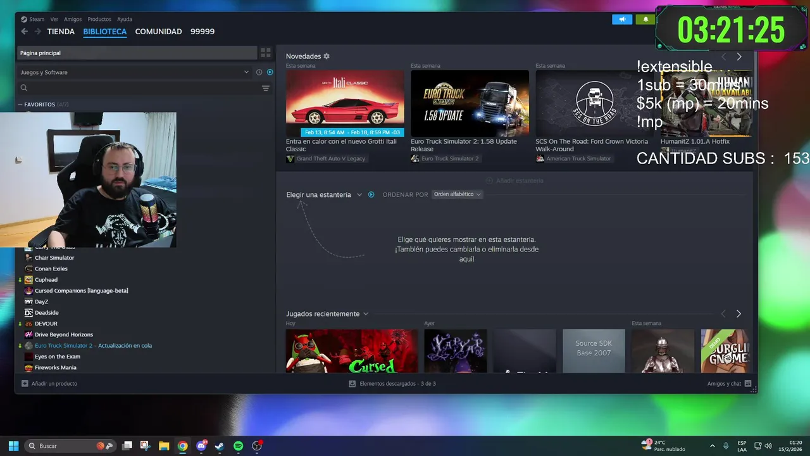Open the Orden alfabético sort dropdown
Screen dimensions: 810x456
point(458,194)
